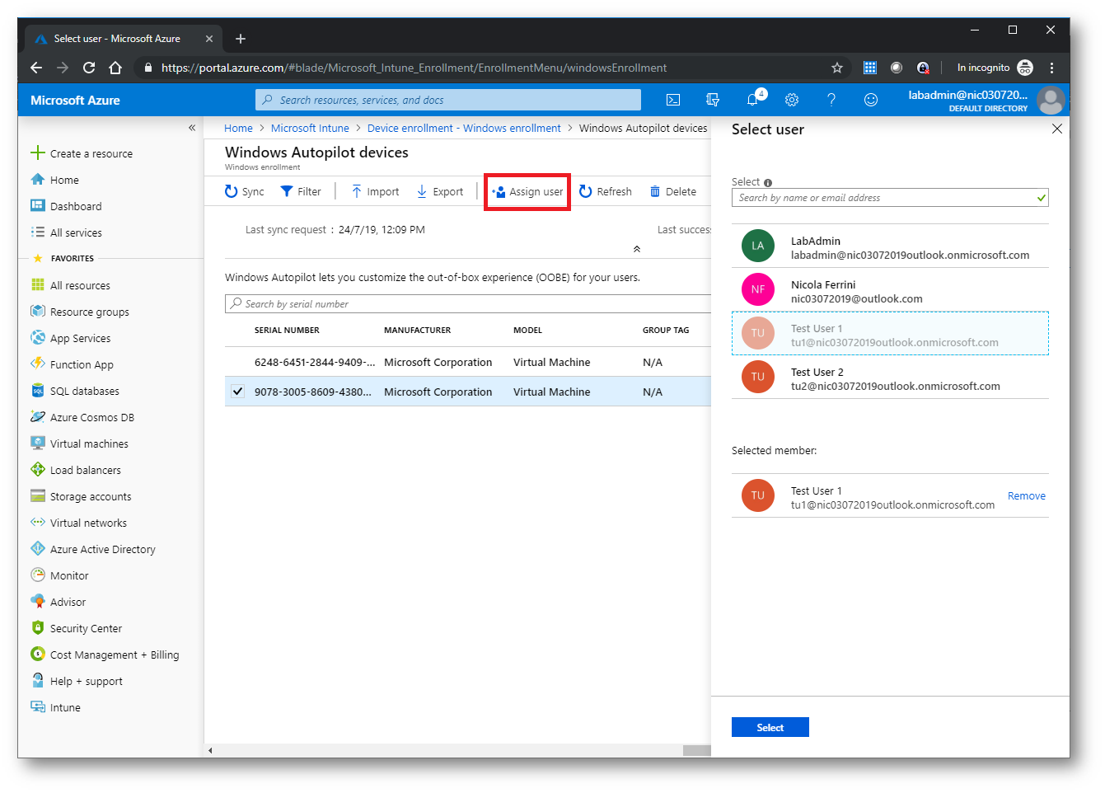
Task: Click Search by name or email field
Action: (890, 198)
